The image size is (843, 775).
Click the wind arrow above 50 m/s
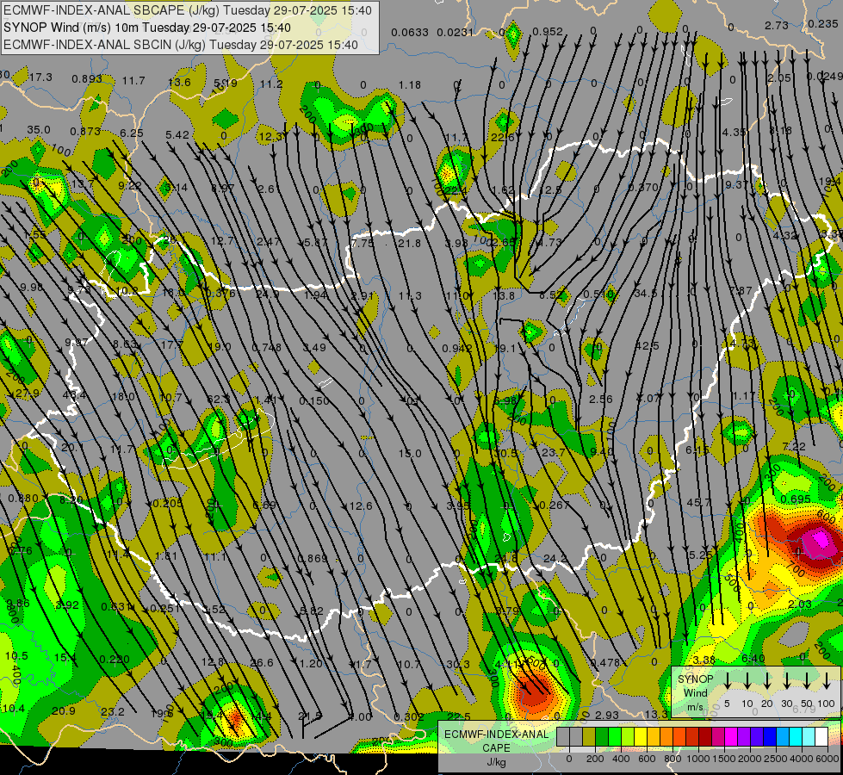point(807,681)
